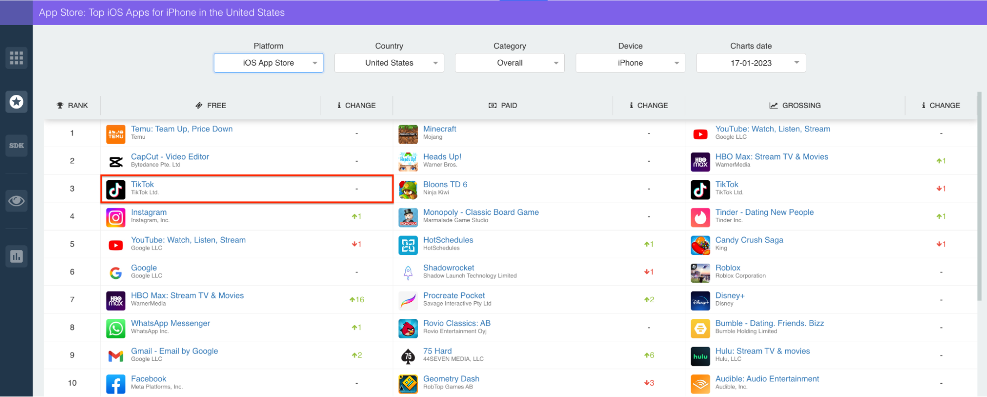Open Monopoly - Classic Board Game link

click(x=481, y=212)
